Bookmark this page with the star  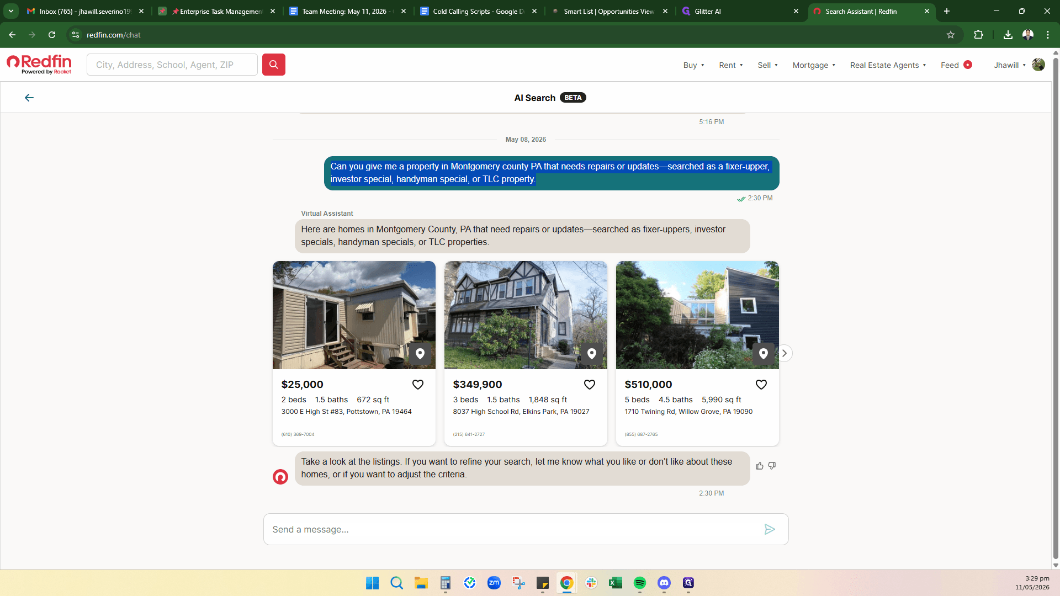tap(951, 35)
